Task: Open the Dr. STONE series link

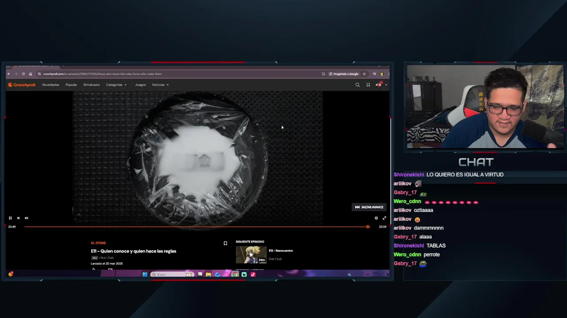Action: pos(98,243)
